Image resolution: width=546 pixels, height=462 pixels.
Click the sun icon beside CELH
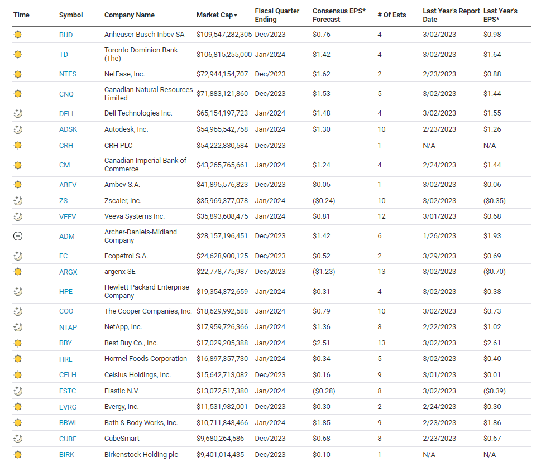18,375
